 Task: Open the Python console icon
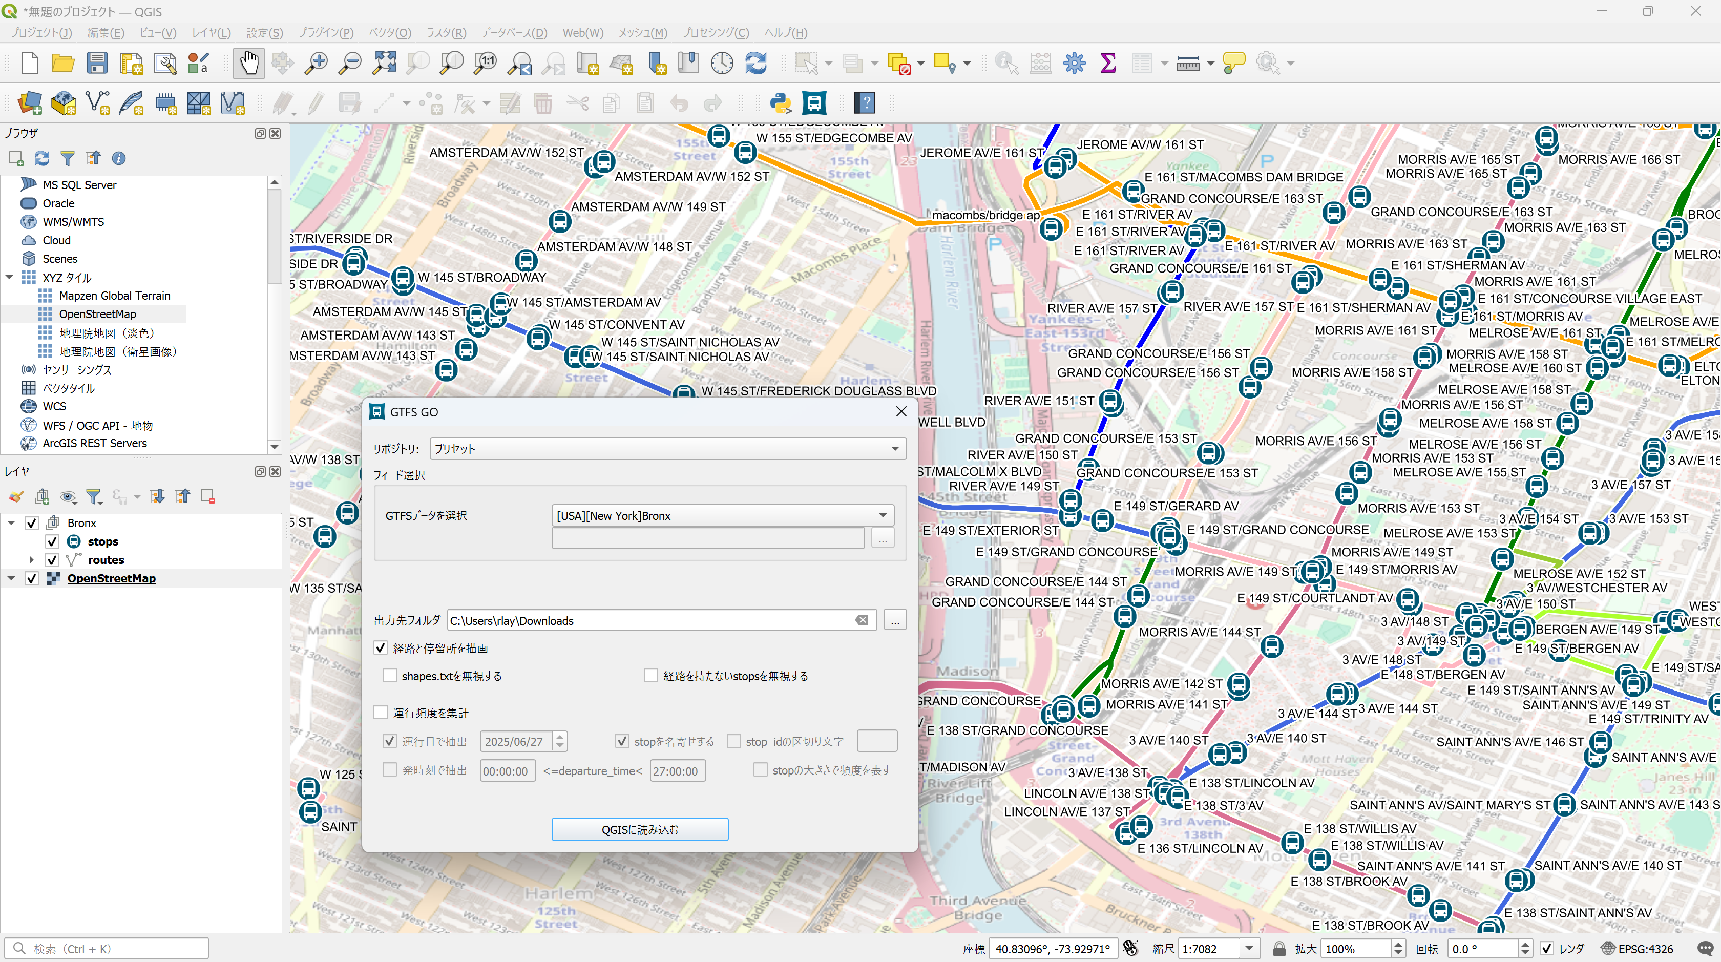click(780, 103)
